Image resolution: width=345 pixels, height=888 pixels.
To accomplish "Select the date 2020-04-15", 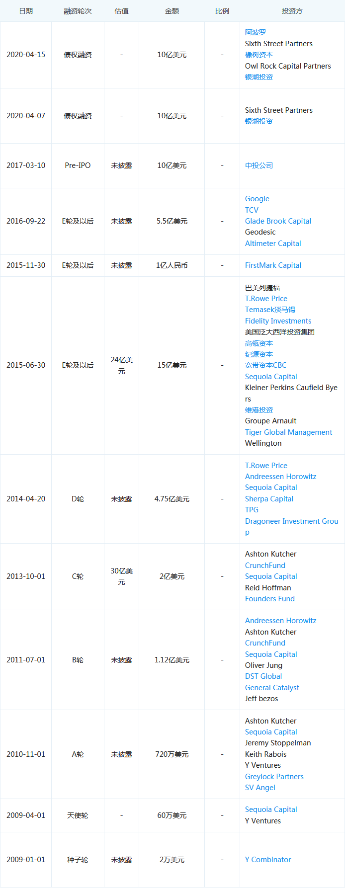I will [26, 55].
